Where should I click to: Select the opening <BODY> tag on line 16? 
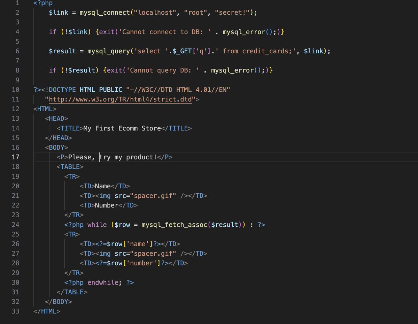(57, 148)
